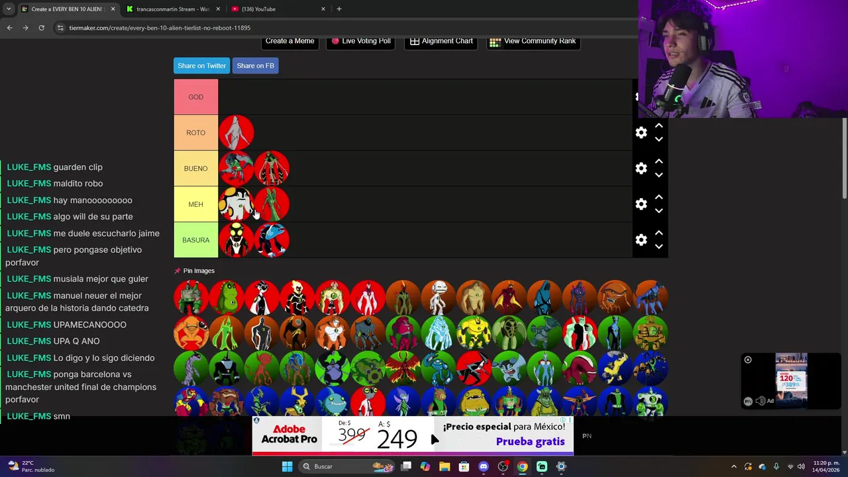
Task: Open settings gear for MEH tier
Action: [641, 204]
